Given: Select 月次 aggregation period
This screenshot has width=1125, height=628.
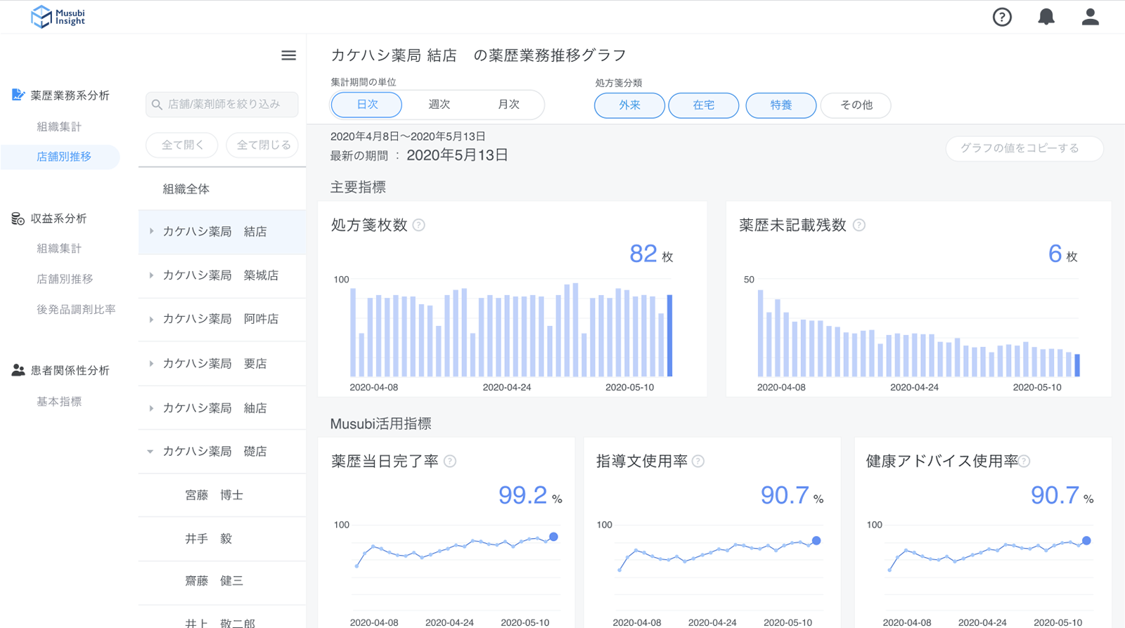Looking at the screenshot, I should 508,105.
